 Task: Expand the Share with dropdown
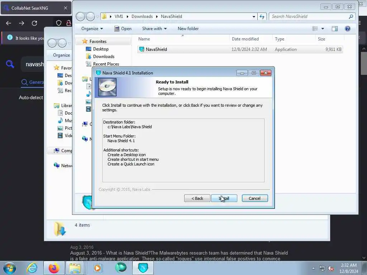click(154, 29)
